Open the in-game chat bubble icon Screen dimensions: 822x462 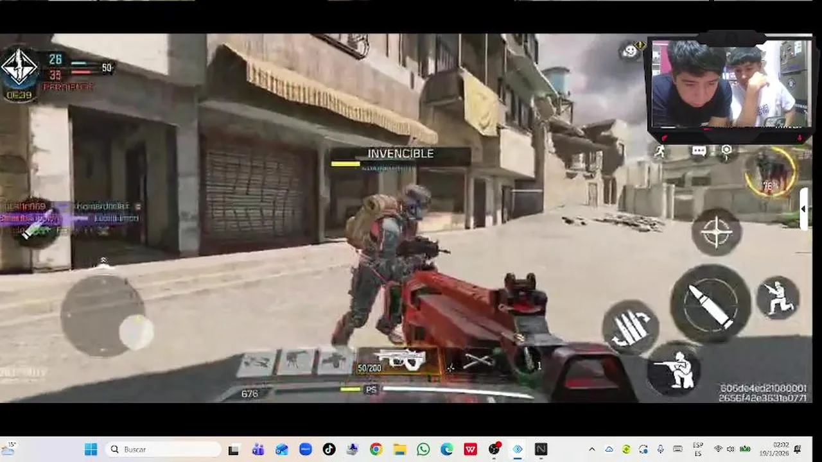point(699,151)
